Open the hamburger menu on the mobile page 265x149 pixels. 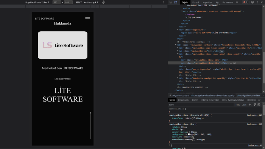click(x=87, y=18)
